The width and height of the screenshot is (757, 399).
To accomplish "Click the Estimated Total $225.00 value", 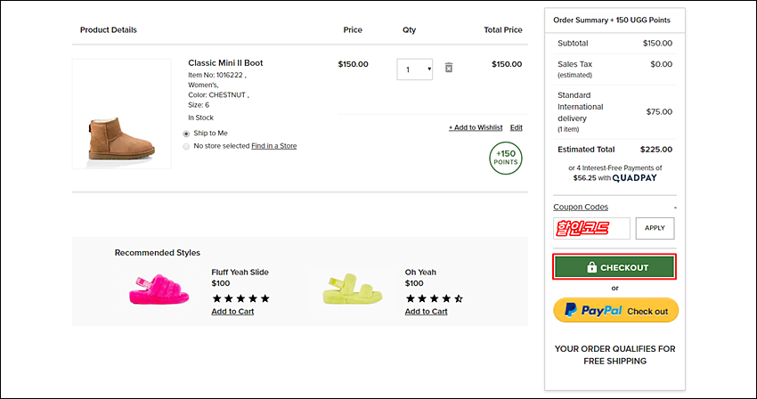I will point(656,150).
